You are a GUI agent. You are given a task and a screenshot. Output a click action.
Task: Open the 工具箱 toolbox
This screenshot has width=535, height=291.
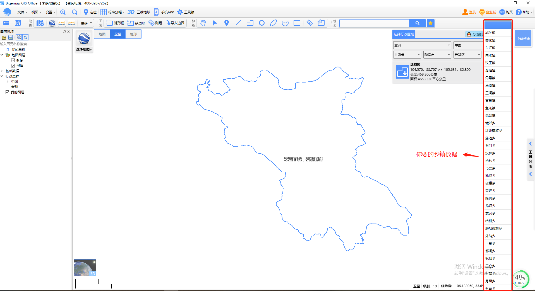click(x=186, y=12)
